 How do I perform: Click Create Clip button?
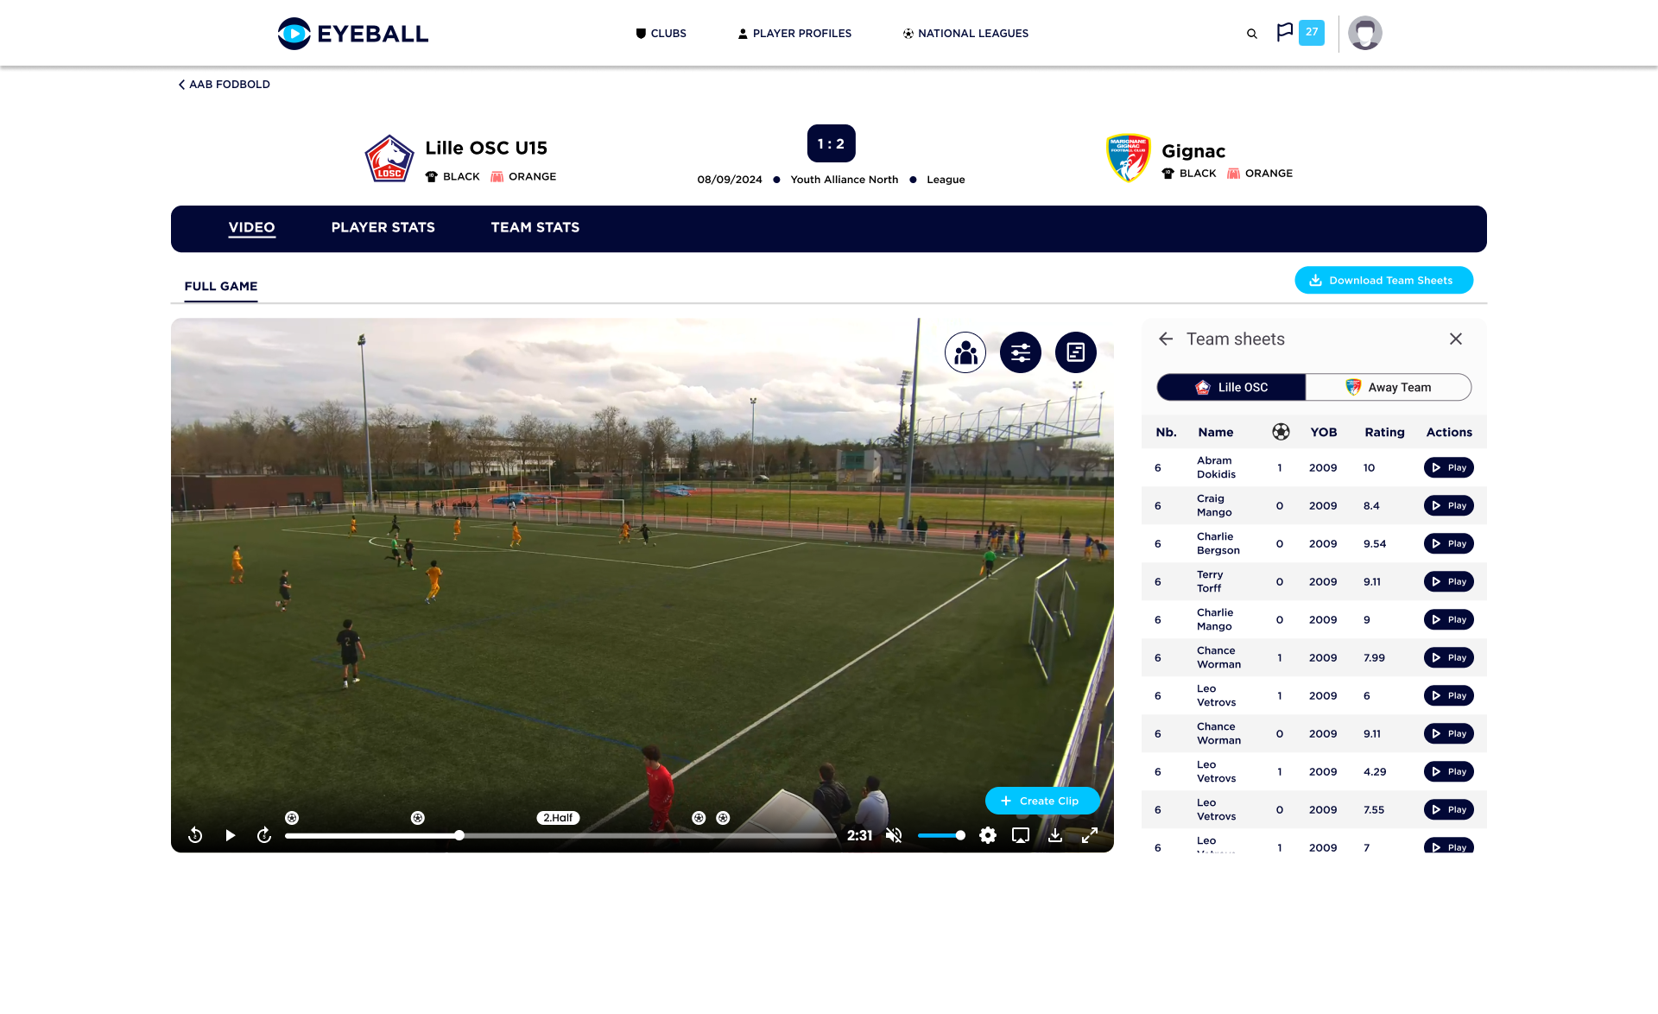1042,802
